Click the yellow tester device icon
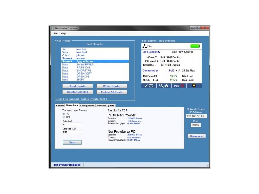259x194 pixels. 194,86
